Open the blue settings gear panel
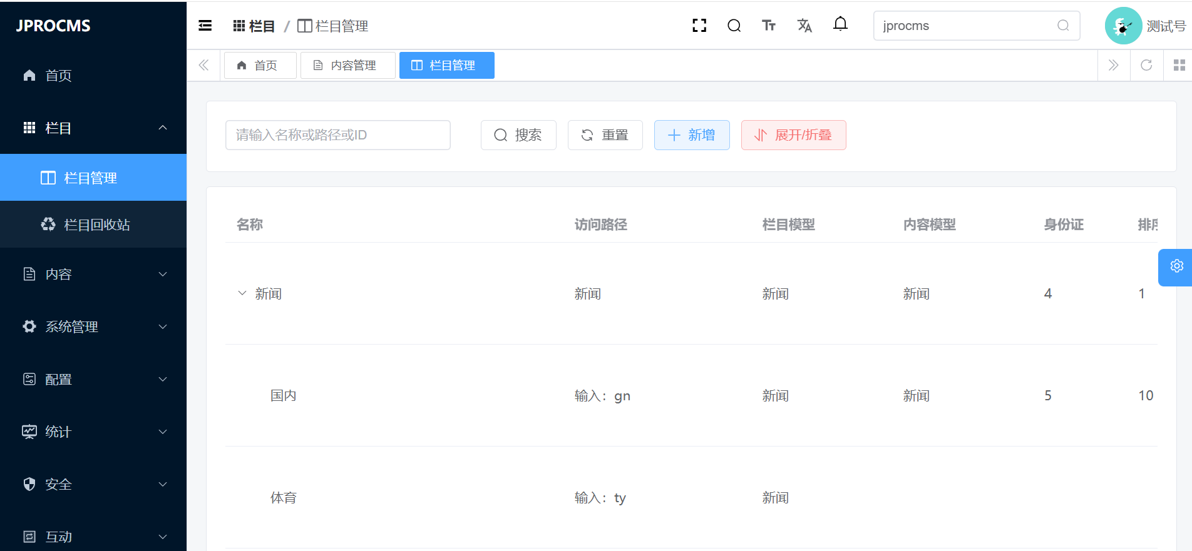 (x=1176, y=266)
